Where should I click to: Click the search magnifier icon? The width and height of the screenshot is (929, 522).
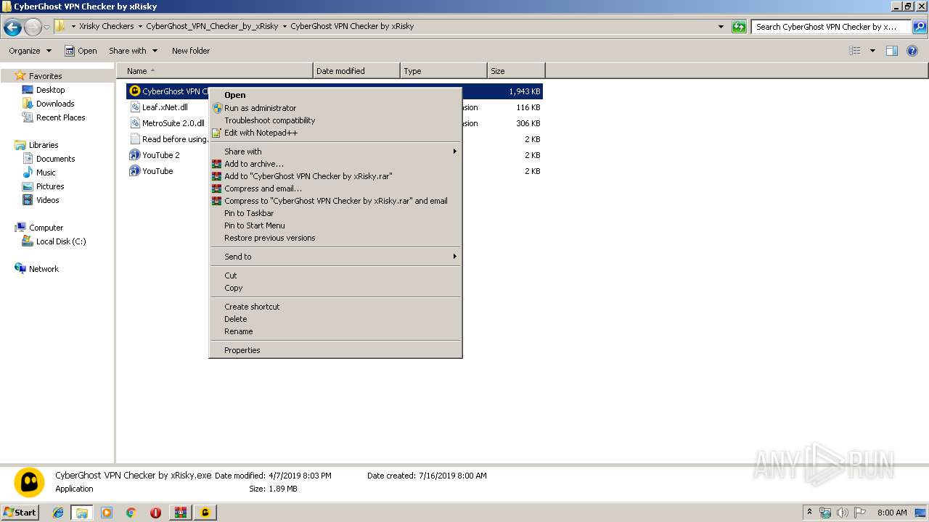click(919, 27)
